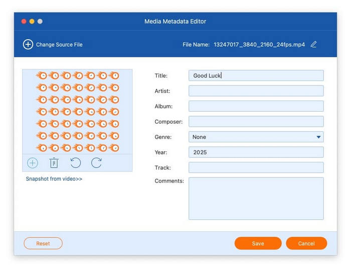The width and height of the screenshot is (351, 271).
Task: Focus the Artist text field
Action: coord(256,91)
